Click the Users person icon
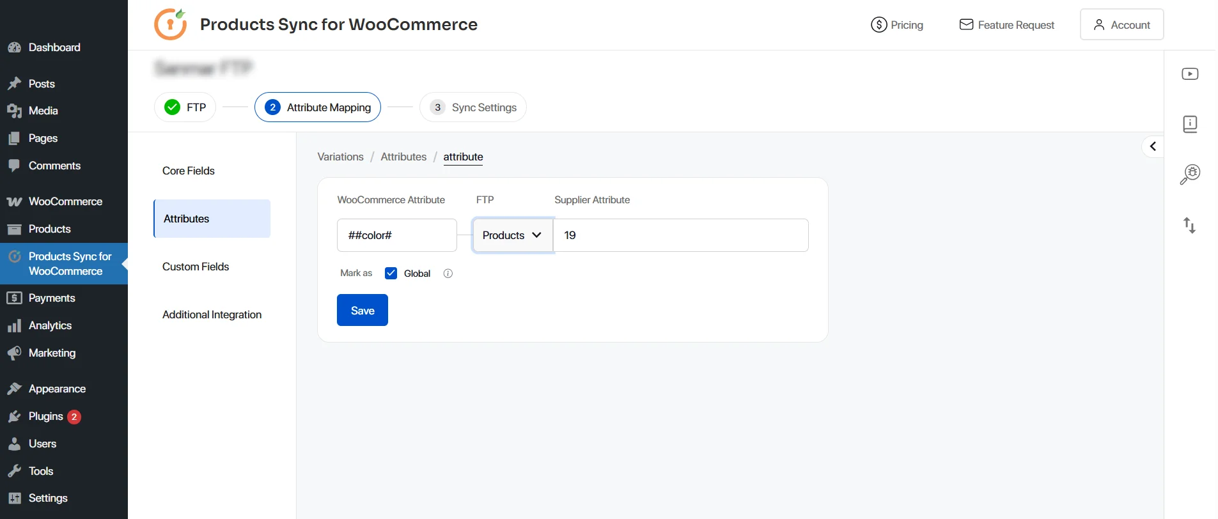The height and width of the screenshot is (519, 1218). point(14,444)
